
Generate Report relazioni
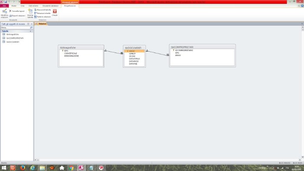tap(17, 16)
